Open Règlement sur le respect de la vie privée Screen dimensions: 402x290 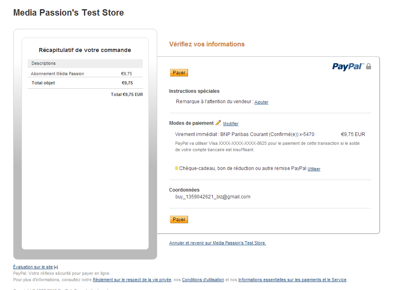tap(132, 280)
